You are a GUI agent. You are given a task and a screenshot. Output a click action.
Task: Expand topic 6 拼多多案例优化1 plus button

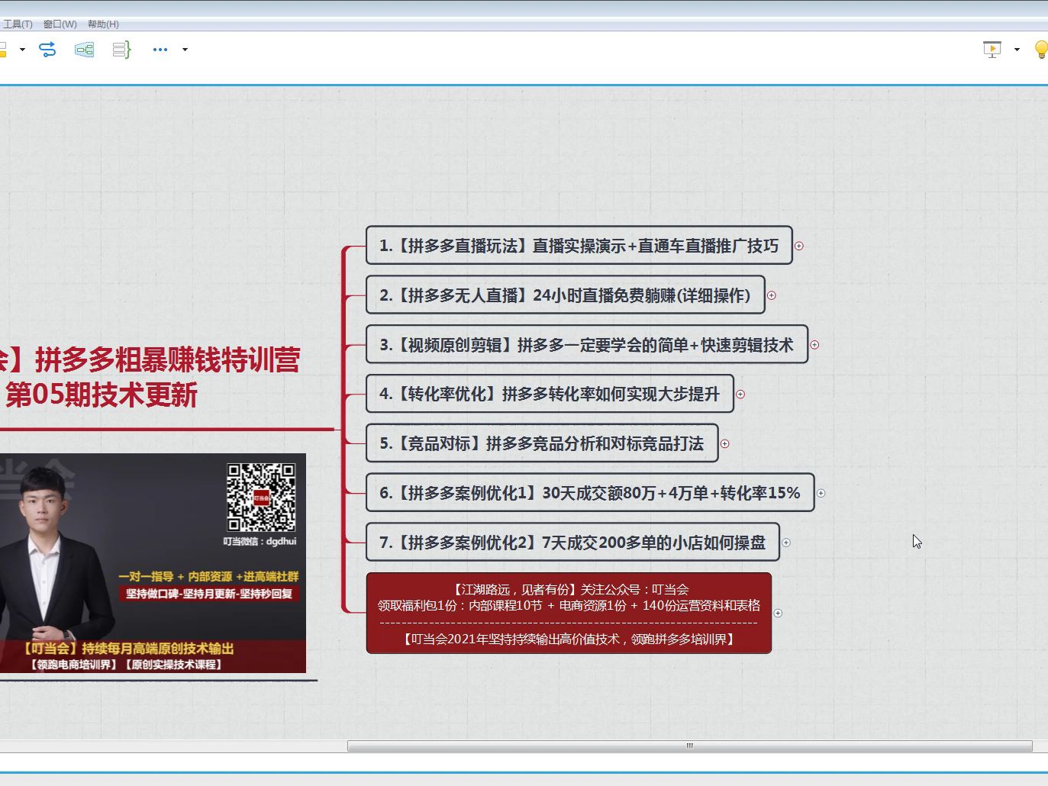click(821, 493)
